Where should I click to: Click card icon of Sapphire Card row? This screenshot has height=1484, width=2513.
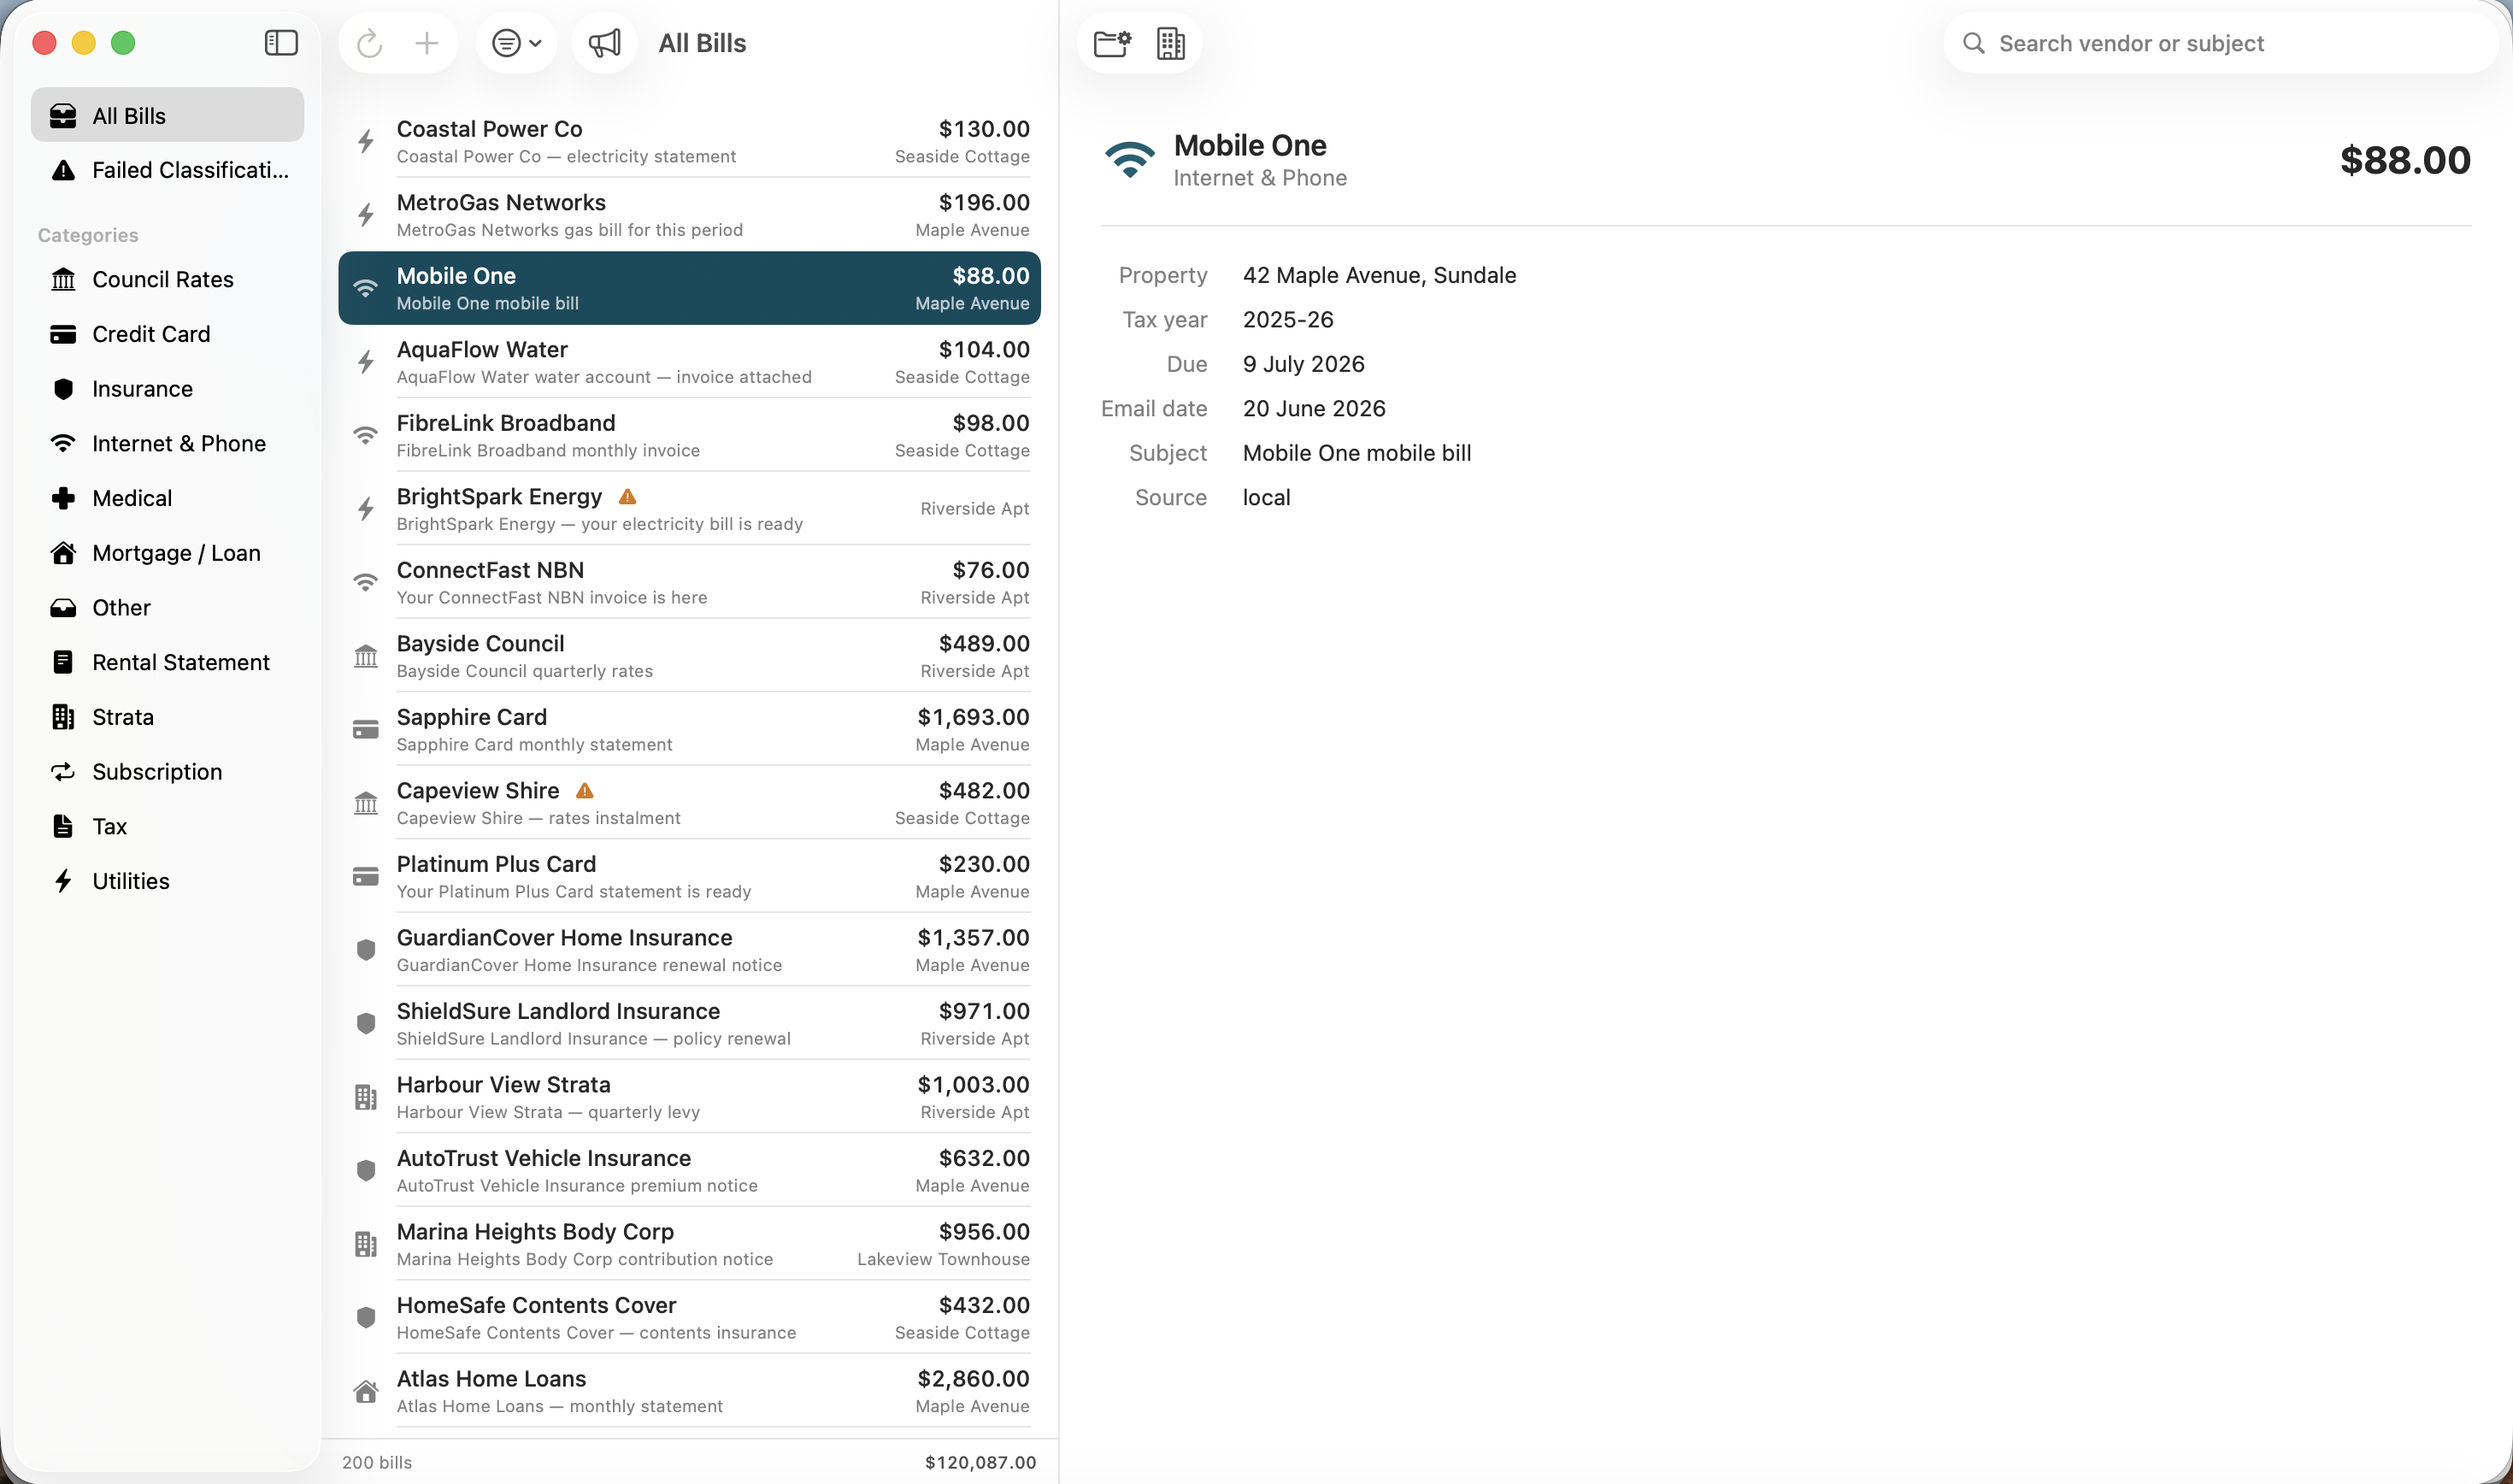coord(366,730)
